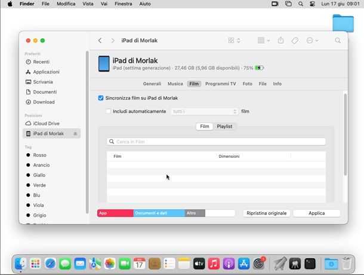Click the sidebar vertical scrollbar
The image size is (364, 275).
click(87, 132)
